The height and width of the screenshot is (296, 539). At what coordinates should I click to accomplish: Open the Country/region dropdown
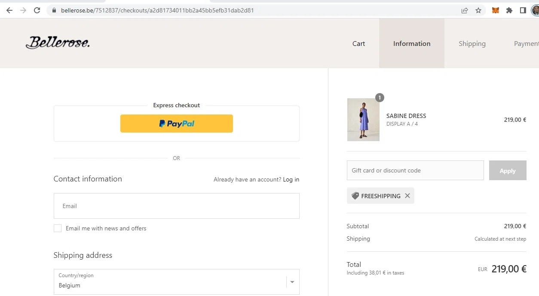tap(176, 282)
